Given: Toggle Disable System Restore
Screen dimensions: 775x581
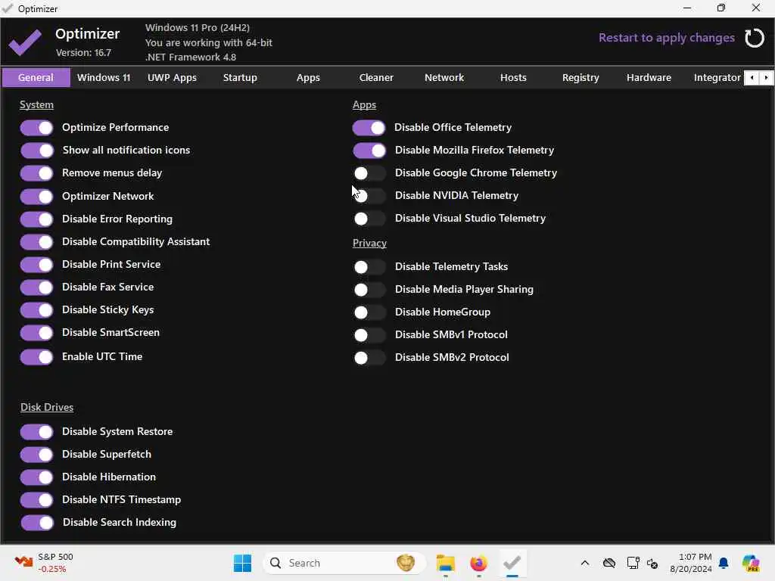Looking at the screenshot, I should point(36,432).
